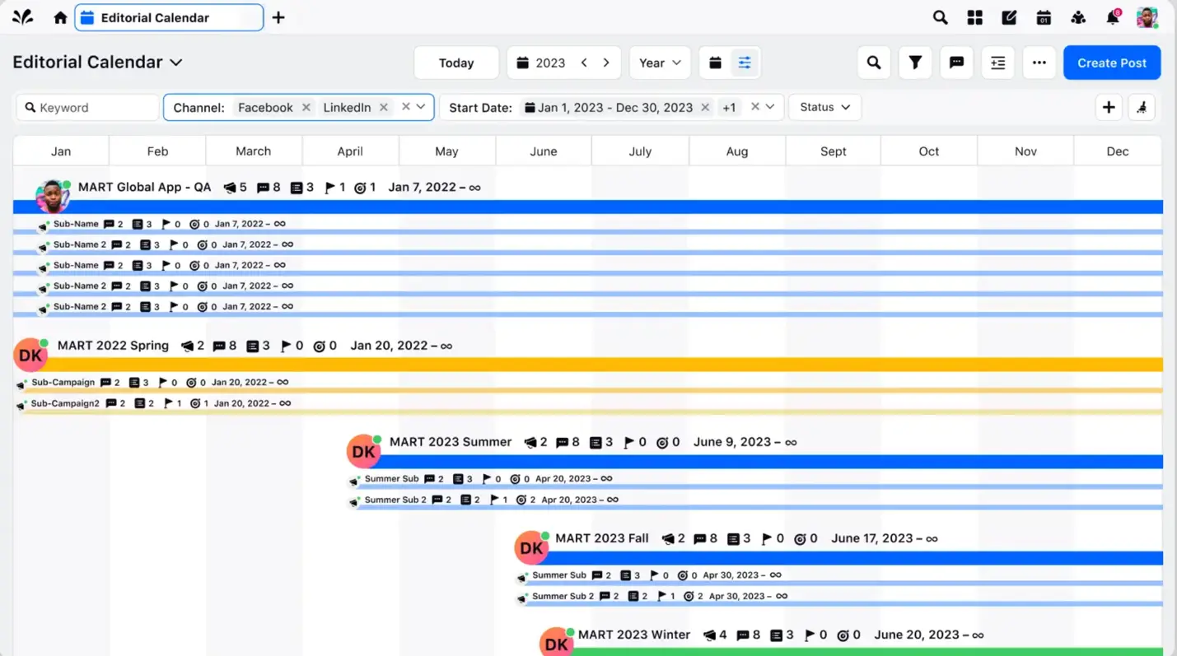This screenshot has width=1177, height=656.
Task: Go to next year arrow
Action: click(606, 63)
